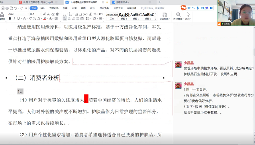Click Sogou input microphone icon
Screen dimensions: 255x145
click(x=198, y=8)
